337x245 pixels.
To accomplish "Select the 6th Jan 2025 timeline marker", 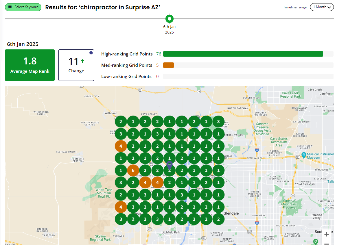I will click(x=170, y=19).
